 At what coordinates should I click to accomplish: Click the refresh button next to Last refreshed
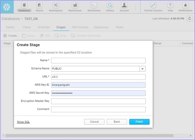[x=190, y=19]
